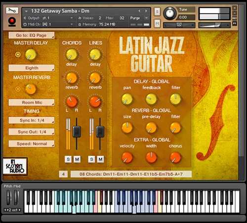Open the Eighth delay-time dropdown

tap(31, 68)
